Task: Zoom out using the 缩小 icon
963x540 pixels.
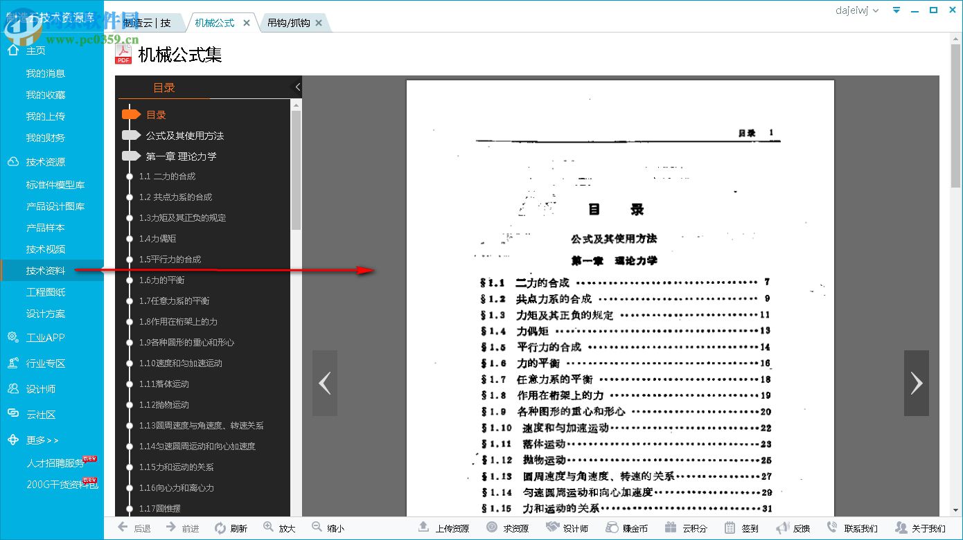Action: pos(328,527)
